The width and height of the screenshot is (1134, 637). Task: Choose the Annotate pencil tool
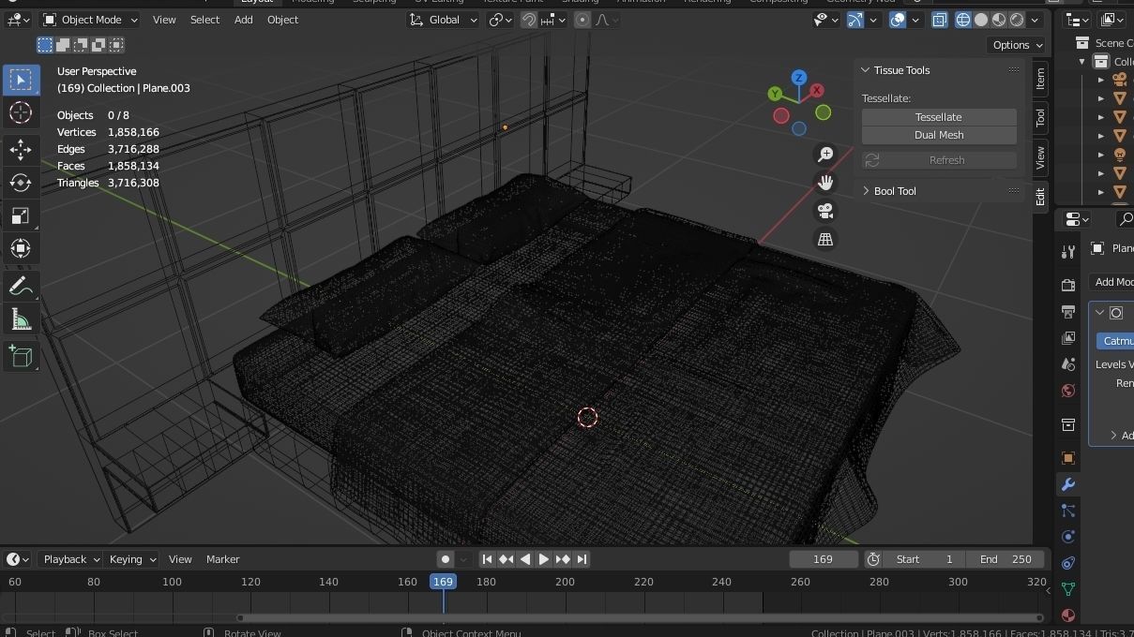coord(21,287)
